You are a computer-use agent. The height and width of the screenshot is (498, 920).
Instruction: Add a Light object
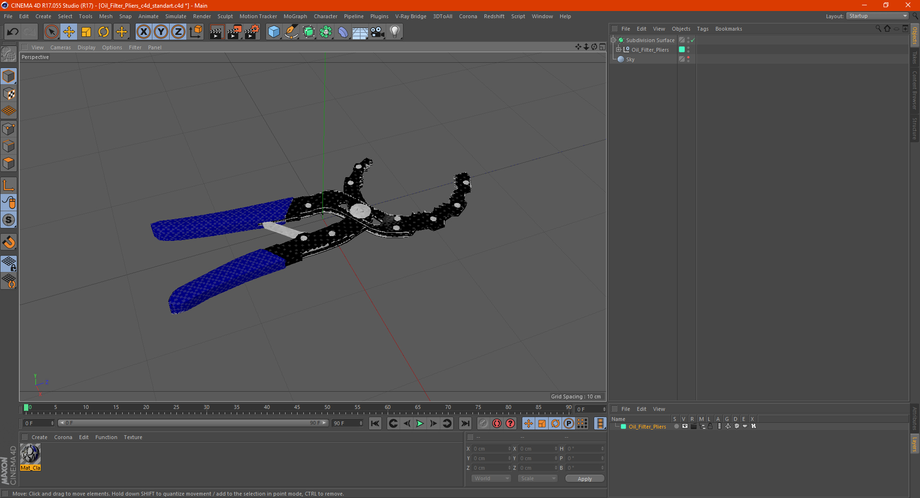point(395,32)
